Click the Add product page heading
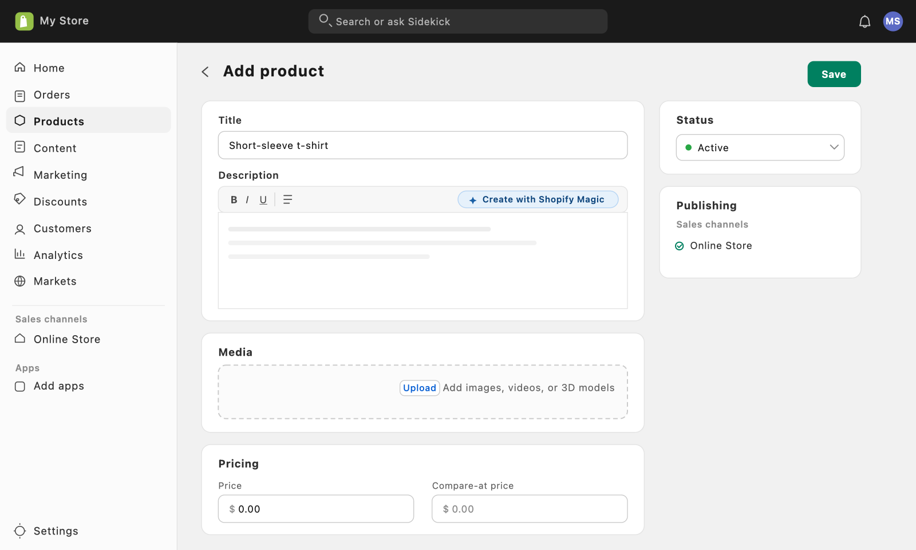 coord(274,71)
